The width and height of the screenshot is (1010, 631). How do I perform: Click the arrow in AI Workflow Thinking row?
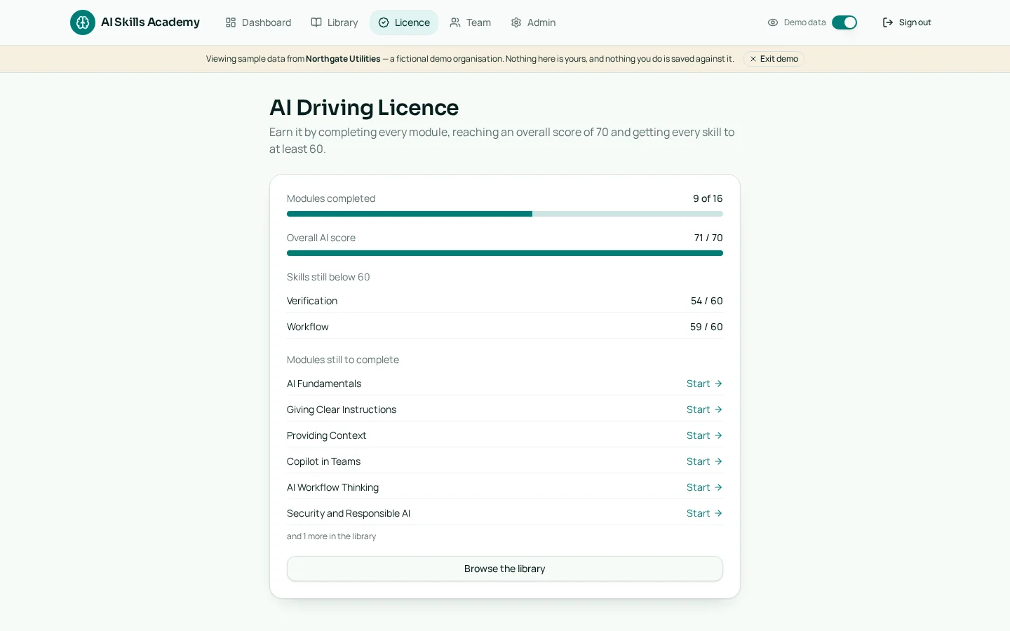718,487
